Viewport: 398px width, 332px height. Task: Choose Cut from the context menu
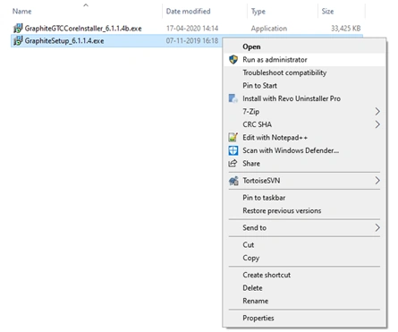tap(304, 244)
